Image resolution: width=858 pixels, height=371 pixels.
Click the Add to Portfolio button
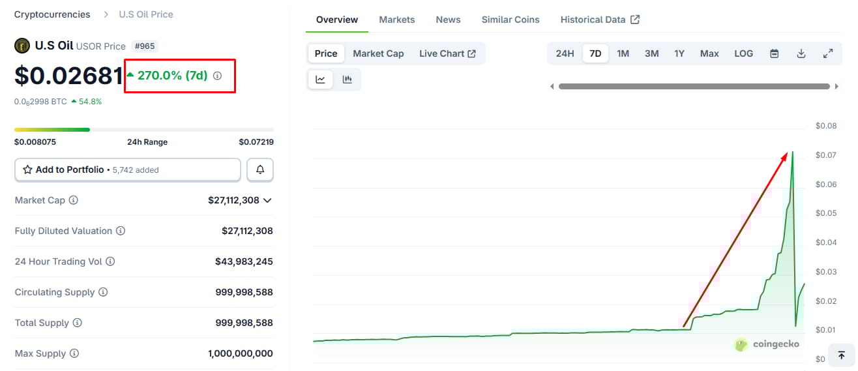coord(128,170)
